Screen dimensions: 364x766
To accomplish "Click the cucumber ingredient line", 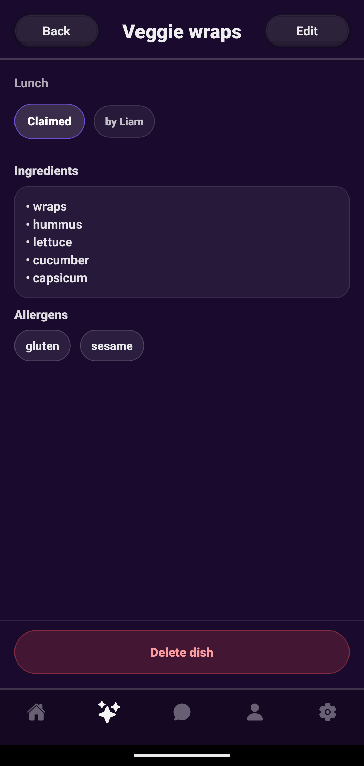I will pyautogui.click(x=61, y=260).
